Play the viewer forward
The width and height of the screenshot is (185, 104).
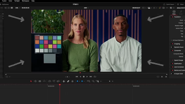tap(87, 77)
